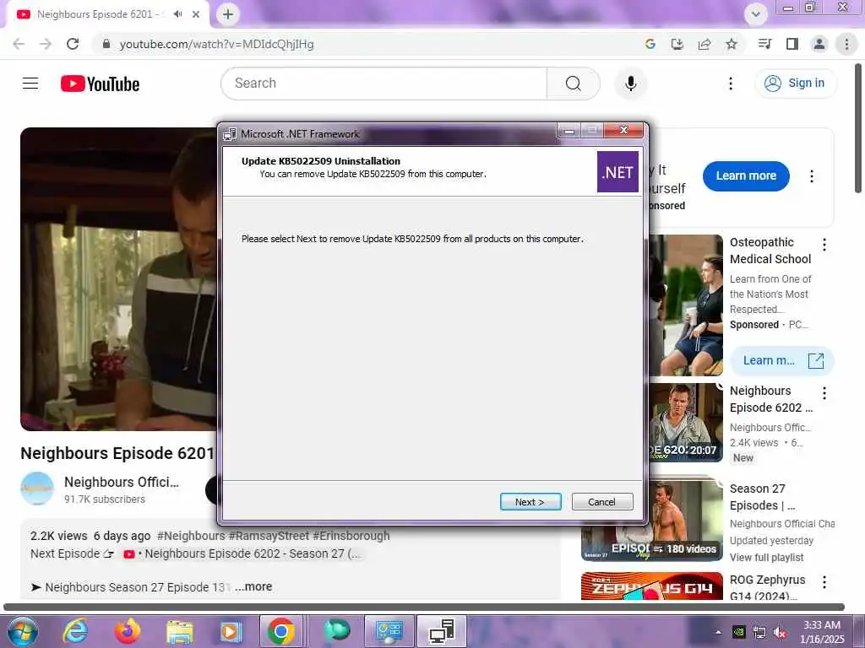This screenshot has width=865, height=648.
Task: Click the #Neighbours hashtag
Action: coord(191,536)
